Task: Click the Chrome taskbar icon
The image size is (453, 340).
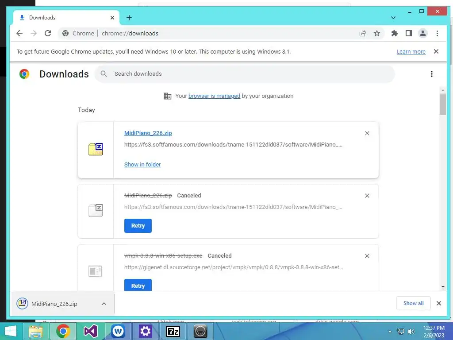Action: (63, 331)
